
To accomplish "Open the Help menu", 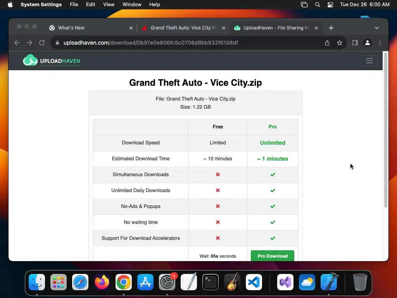I will point(154,5).
